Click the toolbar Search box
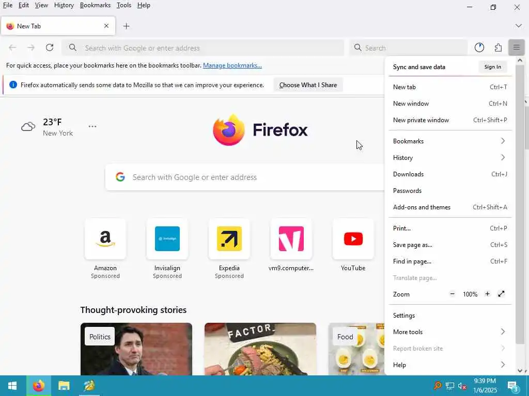Viewport: 529px width, 396px height. click(409, 47)
